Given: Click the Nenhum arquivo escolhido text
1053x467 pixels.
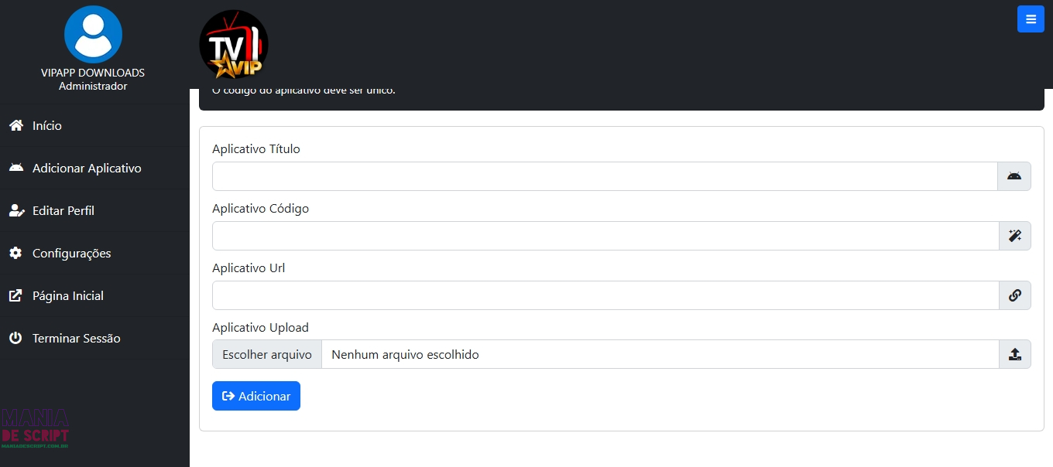Looking at the screenshot, I should tap(405, 355).
